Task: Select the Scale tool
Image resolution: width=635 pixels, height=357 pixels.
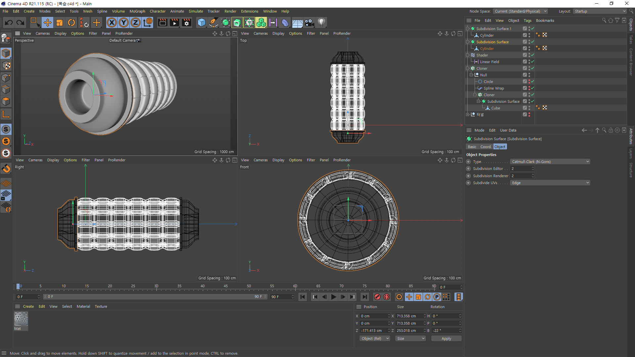Action: [x=60, y=22]
